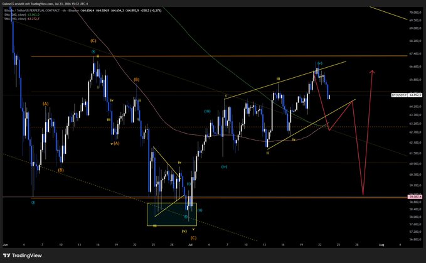Click the 61.500,0 price axis label

click(x=415, y=153)
